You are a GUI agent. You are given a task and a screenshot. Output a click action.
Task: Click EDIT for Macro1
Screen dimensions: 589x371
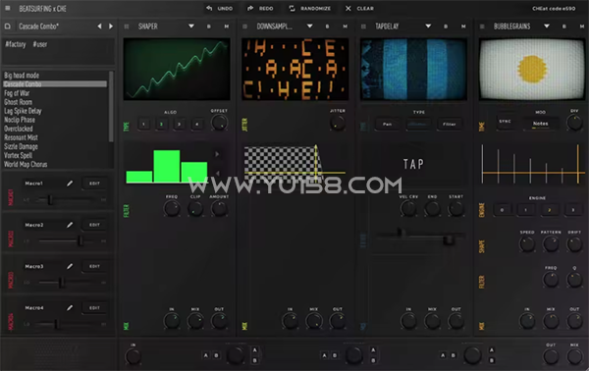click(94, 184)
